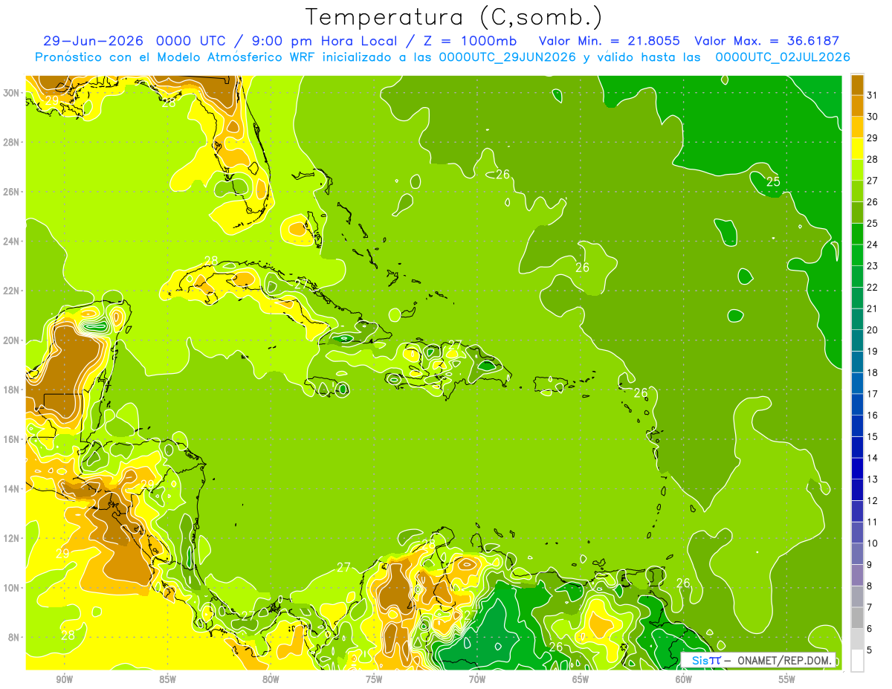The height and width of the screenshot is (689, 892).
Task: Click the legend value 17
Action: click(873, 394)
